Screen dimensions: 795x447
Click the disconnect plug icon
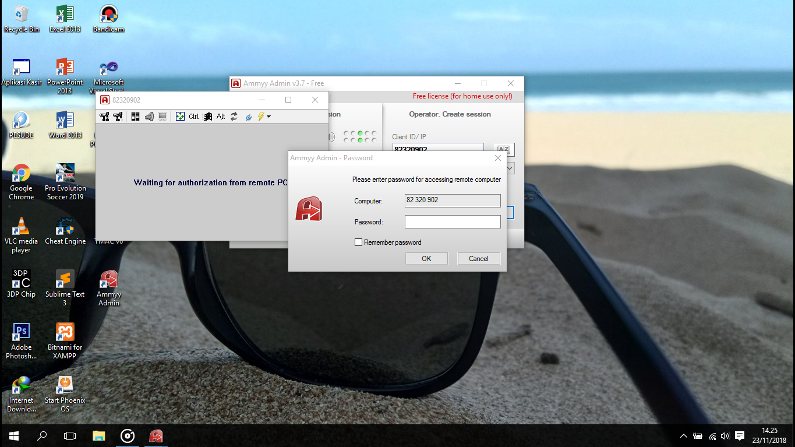click(248, 117)
